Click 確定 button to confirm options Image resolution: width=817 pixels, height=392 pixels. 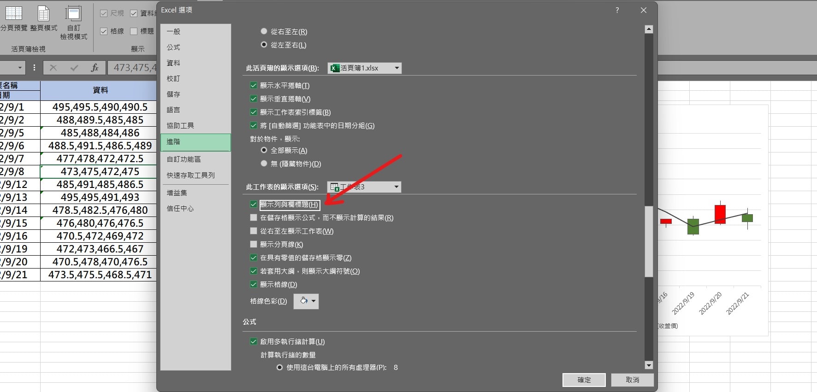[x=584, y=380]
